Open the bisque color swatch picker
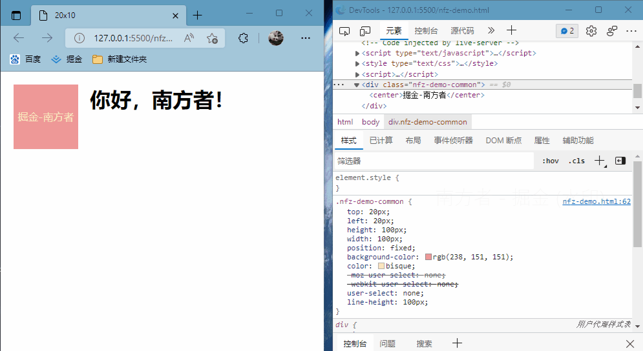Screen dimensions: 643x351 click(x=381, y=266)
